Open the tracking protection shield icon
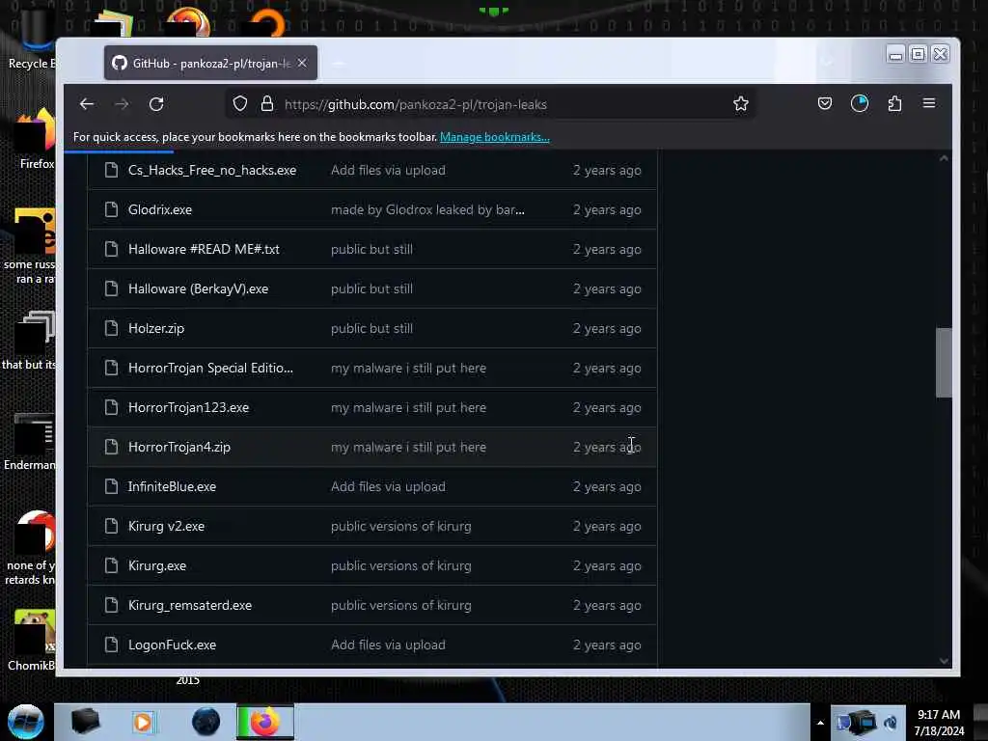 (x=240, y=104)
